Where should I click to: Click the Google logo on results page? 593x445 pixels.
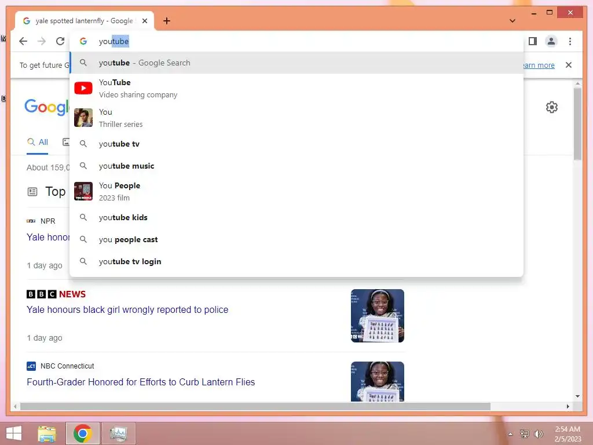(47, 107)
